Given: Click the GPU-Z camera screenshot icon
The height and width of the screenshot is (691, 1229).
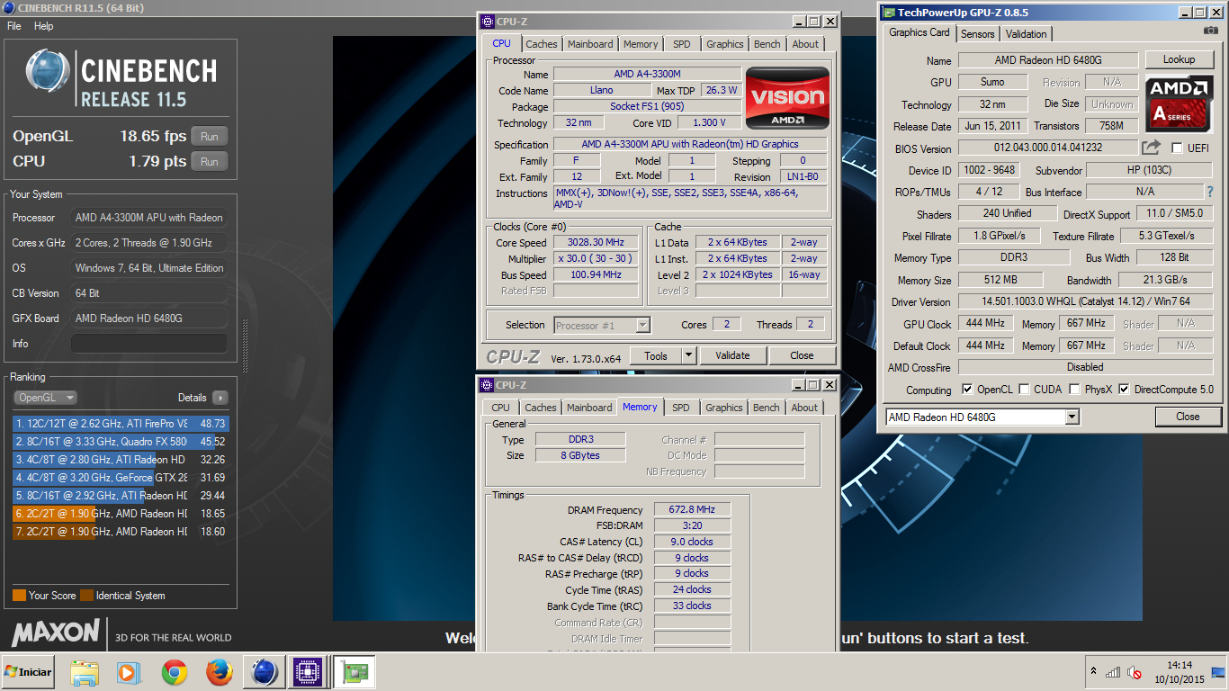Looking at the screenshot, I should point(1211,31).
